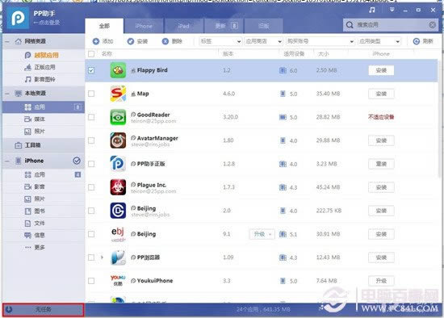This screenshot has width=444, height=318.
Task: Click the 安装 toolbar icon
Action: (131, 41)
